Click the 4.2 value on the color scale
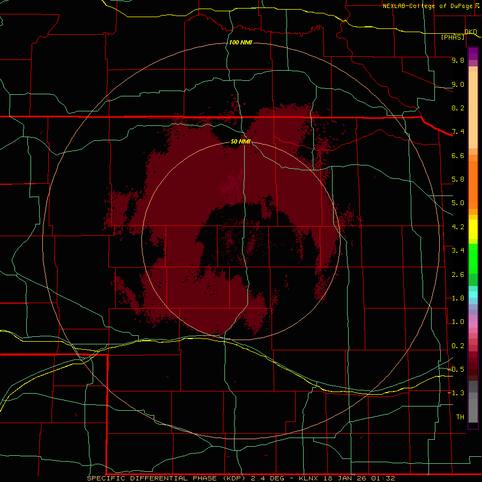The image size is (482, 482). tap(458, 227)
